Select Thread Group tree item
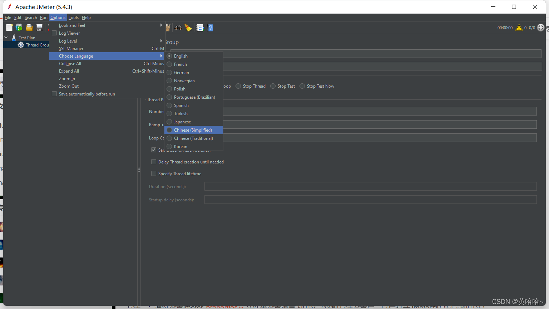Viewport: 549px width, 309px height. [37, 45]
